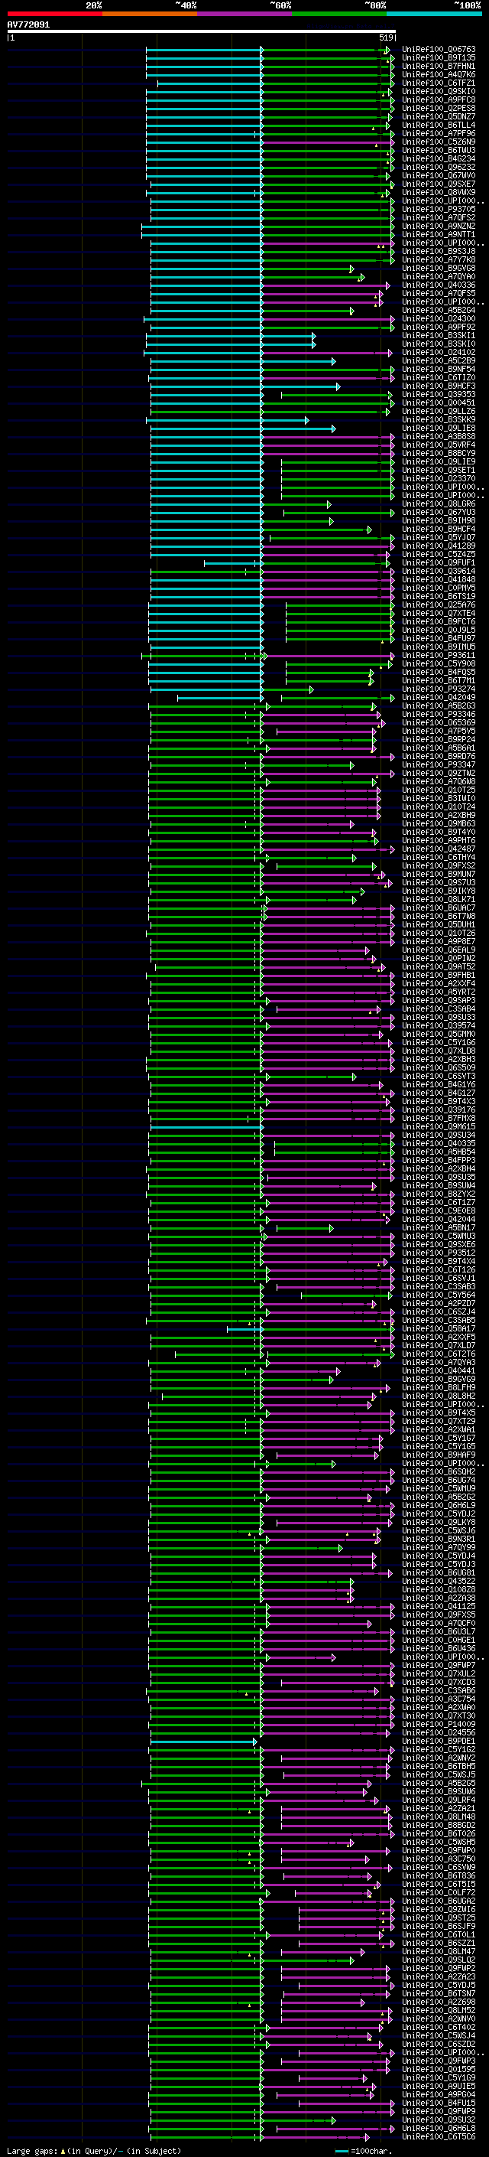Select the UniRef100_Q96232 label
489x2157 pixels.
pos(439,167)
